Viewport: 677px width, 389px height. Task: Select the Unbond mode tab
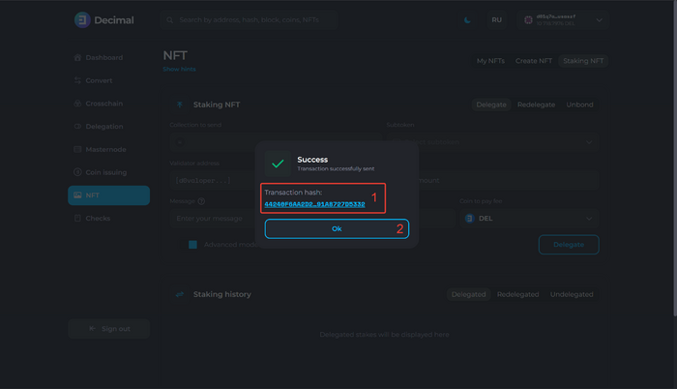tap(580, 105)
